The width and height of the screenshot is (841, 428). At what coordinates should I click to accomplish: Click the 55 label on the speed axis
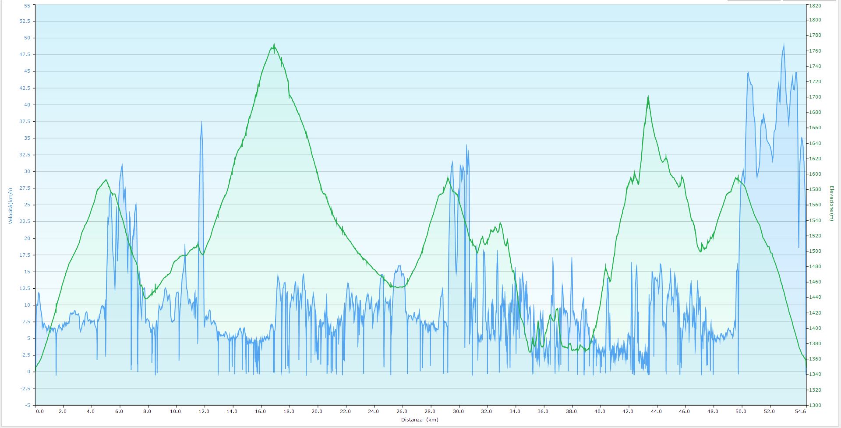point(28,6)
